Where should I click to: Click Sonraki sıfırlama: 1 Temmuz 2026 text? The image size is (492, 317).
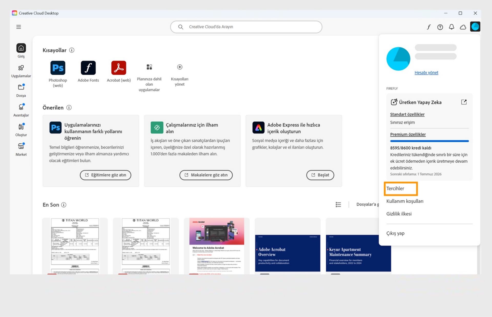416,174
